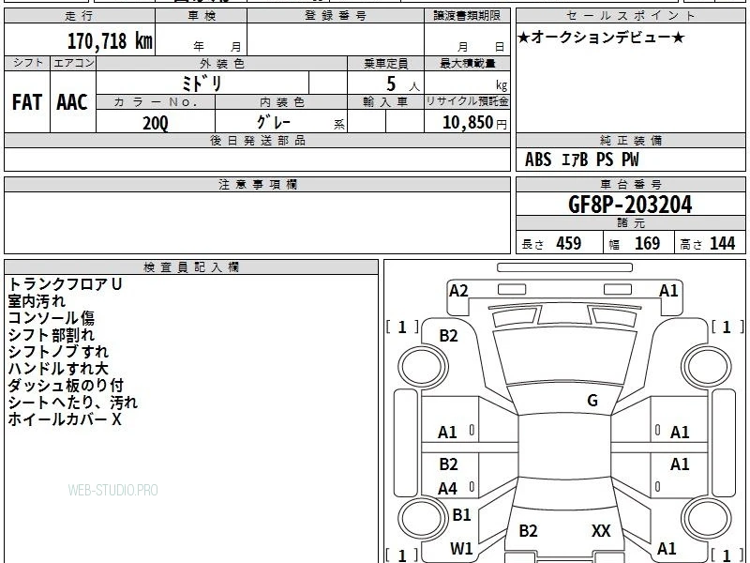Screen dimensions: 750x563
Task: Select the note シフトノブすれ
Action: pyautogui.click(x=58, y=351)
